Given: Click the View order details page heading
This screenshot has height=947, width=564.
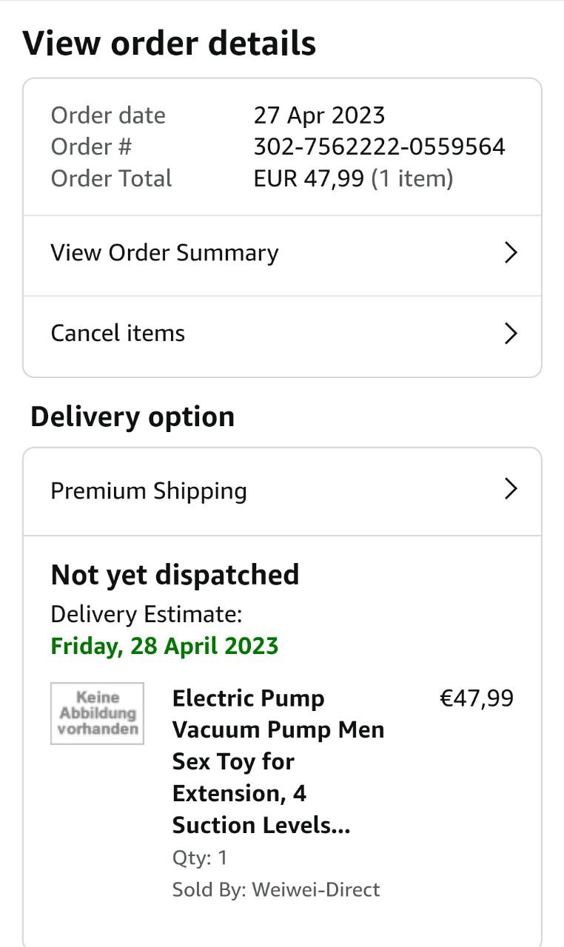Looking at the screenshot, I should click(169, 44).
